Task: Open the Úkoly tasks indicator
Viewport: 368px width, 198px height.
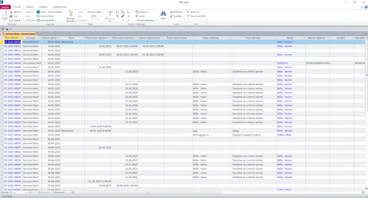Action: [x=194, y=12]
